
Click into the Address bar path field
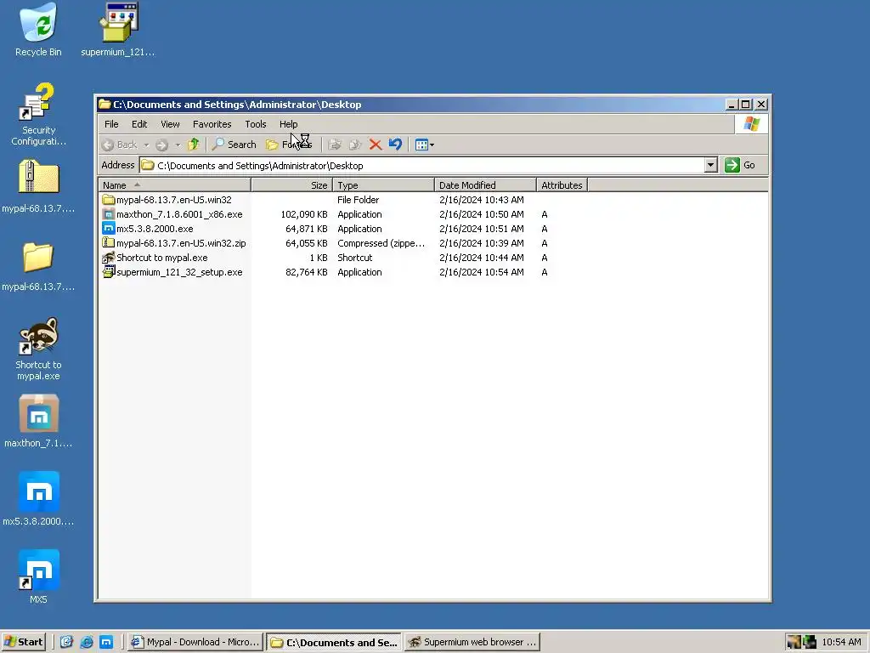(421, 166)
